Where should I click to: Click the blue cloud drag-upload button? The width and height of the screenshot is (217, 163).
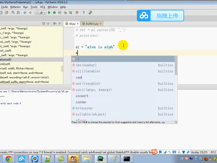pos(160,15)
